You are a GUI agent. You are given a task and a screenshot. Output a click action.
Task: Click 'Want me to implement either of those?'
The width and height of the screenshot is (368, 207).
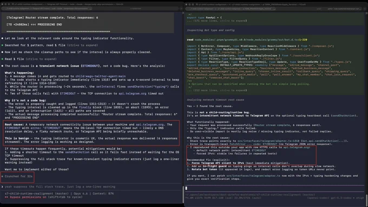click(x=37, y=169)
